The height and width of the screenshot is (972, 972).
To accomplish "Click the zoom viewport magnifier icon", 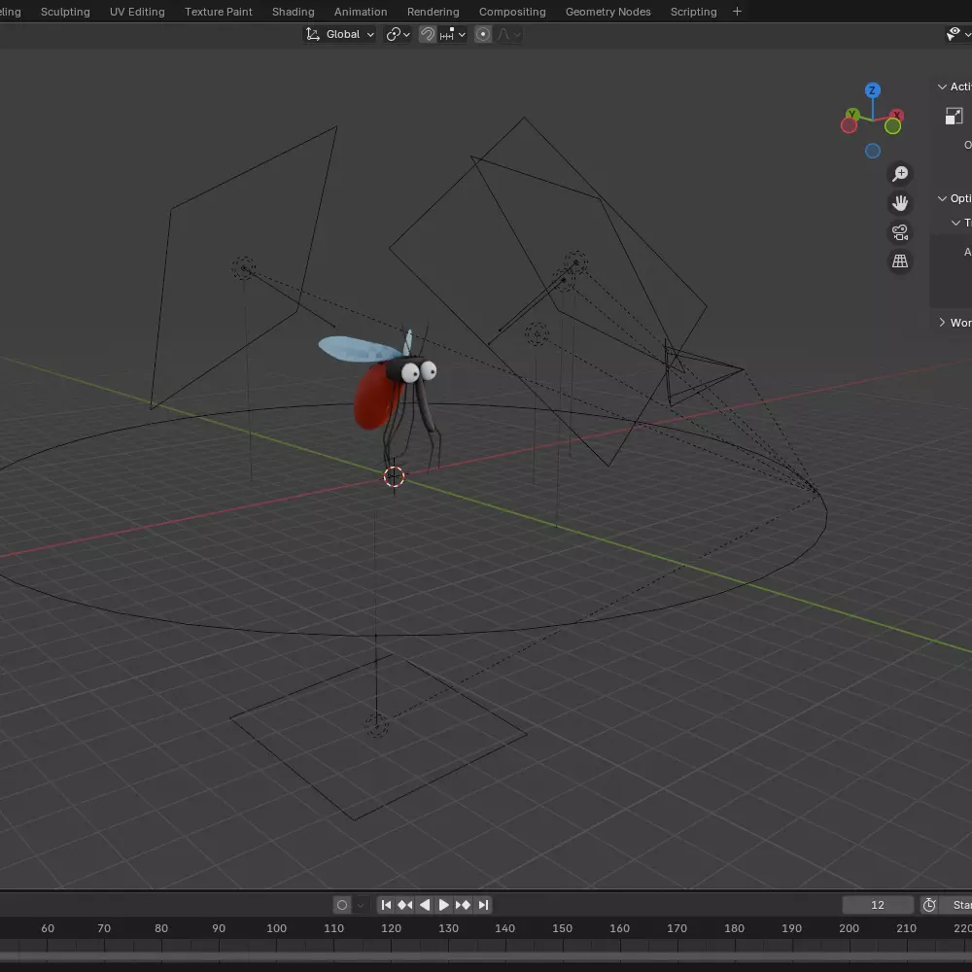I will (900, 174).
